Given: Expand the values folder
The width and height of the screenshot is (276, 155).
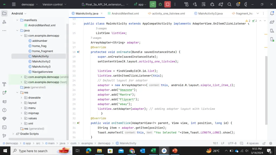Looking at the screenshot, I should (x=21, y=118).
